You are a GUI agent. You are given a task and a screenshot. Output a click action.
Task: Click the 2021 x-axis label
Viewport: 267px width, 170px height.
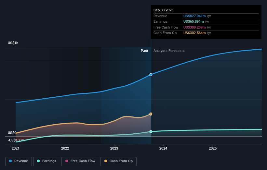[x=16, y=149]
